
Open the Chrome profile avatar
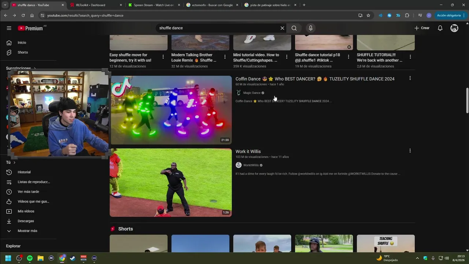[x=429, y=15]
